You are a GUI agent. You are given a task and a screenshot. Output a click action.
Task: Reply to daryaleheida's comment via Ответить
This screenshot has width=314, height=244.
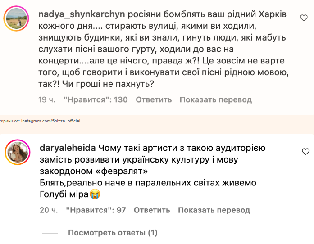152,210
